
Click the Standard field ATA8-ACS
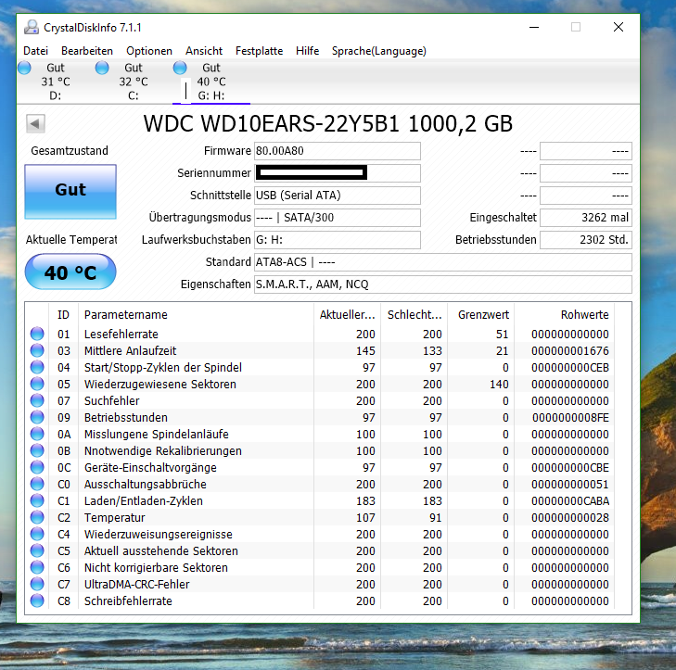pyautogui.click(x=443, y=262)
